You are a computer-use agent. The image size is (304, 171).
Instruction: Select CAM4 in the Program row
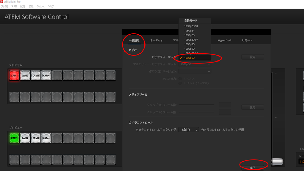[46, 75]
